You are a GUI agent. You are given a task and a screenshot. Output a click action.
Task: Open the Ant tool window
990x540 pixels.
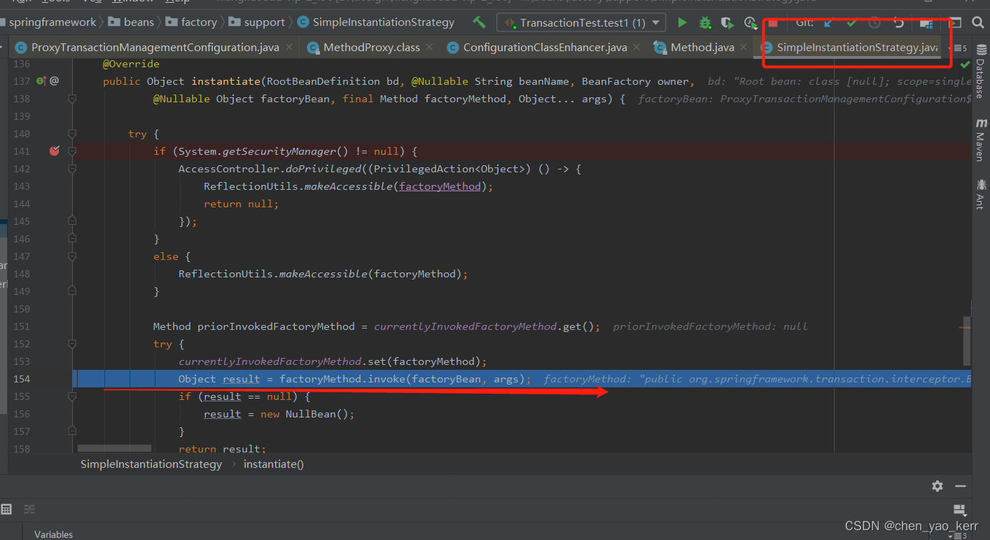click(x=980, y=195)
